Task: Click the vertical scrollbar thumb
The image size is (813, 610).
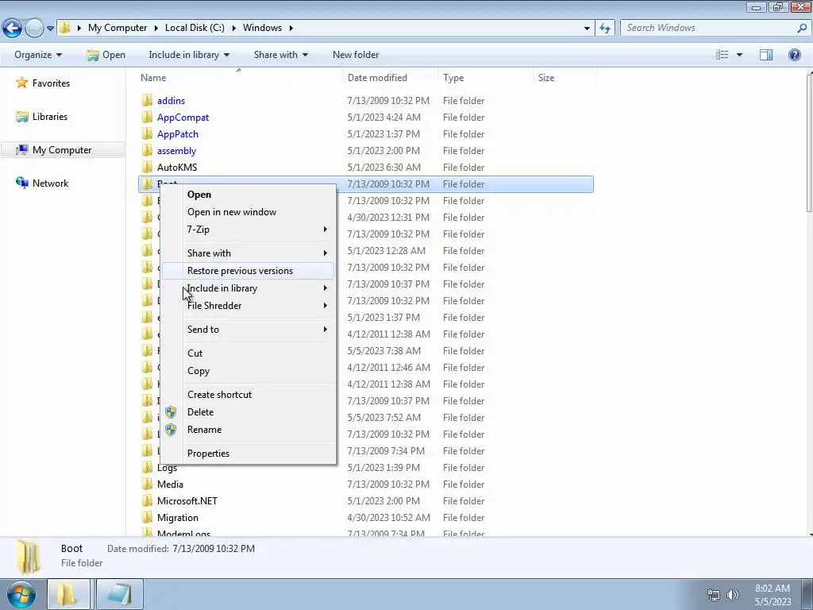Action: pyautogui.click(x=809, y=143)
